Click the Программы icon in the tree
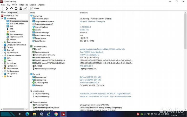This screenshot has height=117, width=187. coord(5,66)
